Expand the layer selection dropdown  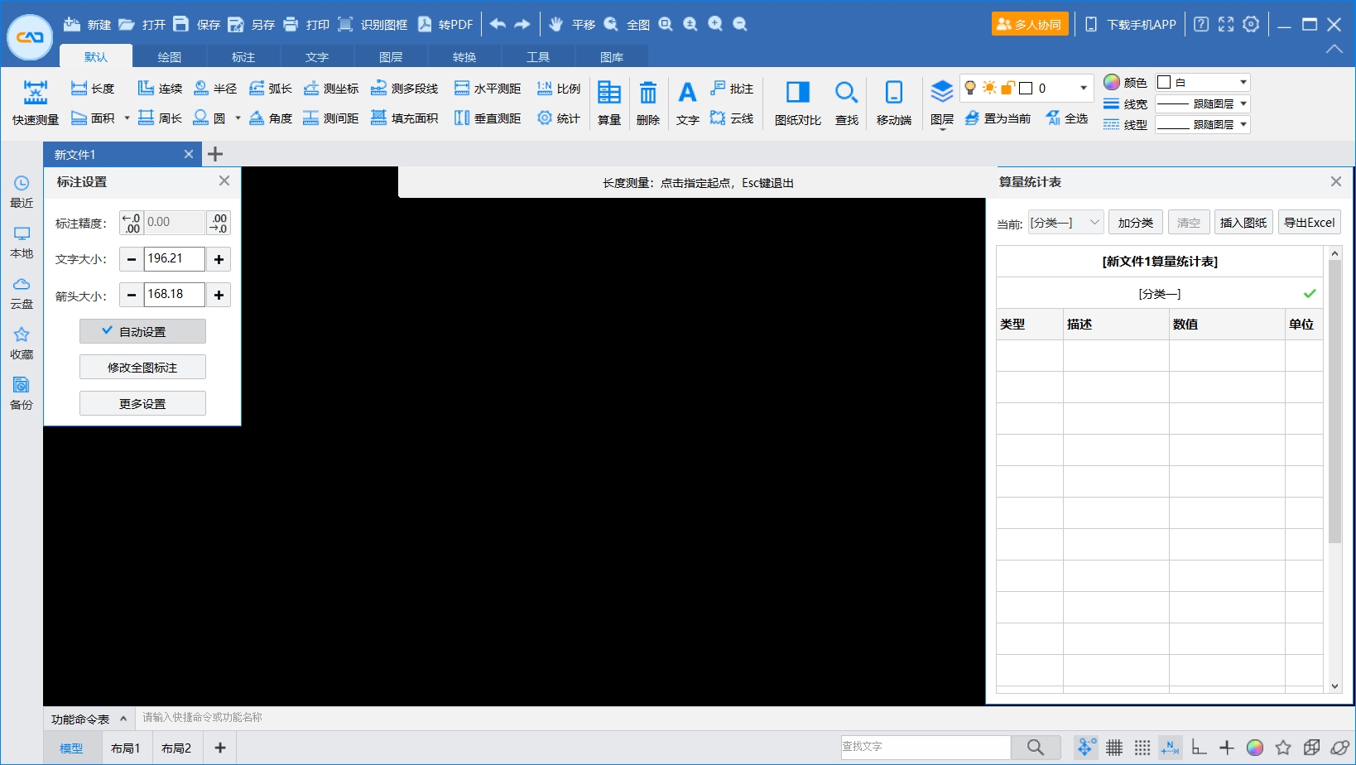pyautogui.click(x=1083, y=88)
